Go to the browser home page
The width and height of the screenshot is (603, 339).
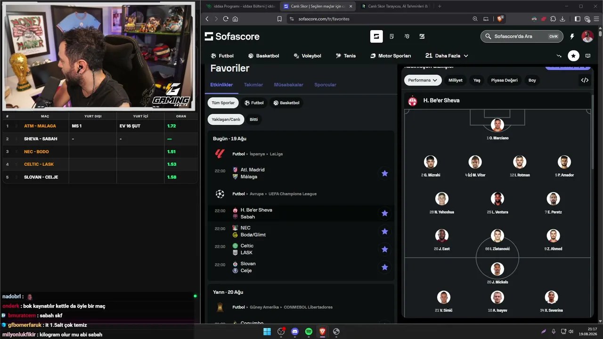tap(235, 19)
